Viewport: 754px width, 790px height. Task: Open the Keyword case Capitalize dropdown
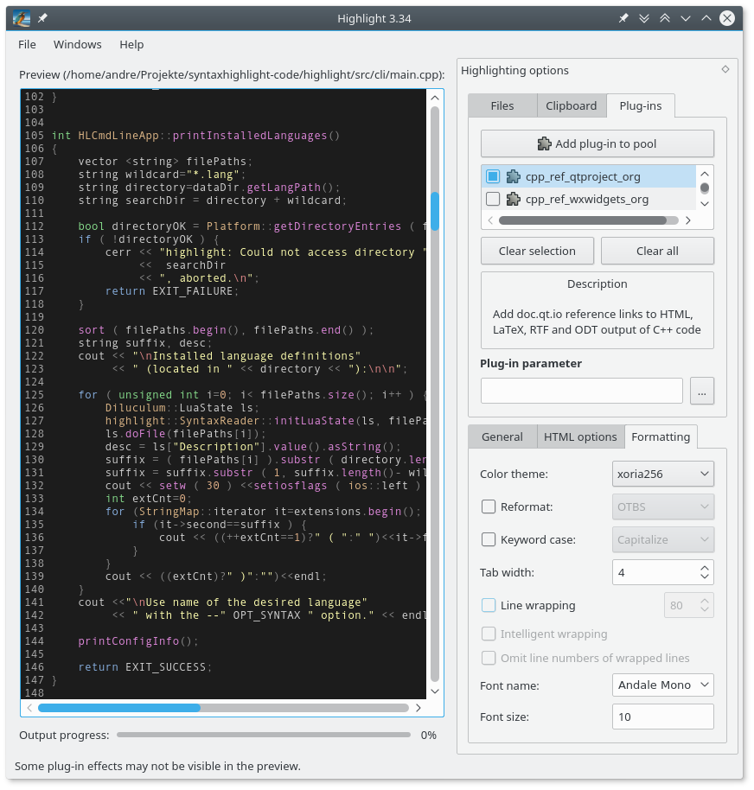tap(662, 539)
